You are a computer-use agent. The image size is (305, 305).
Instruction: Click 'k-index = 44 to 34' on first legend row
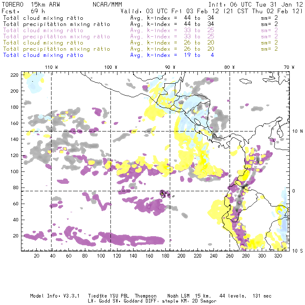pos(181,18)
